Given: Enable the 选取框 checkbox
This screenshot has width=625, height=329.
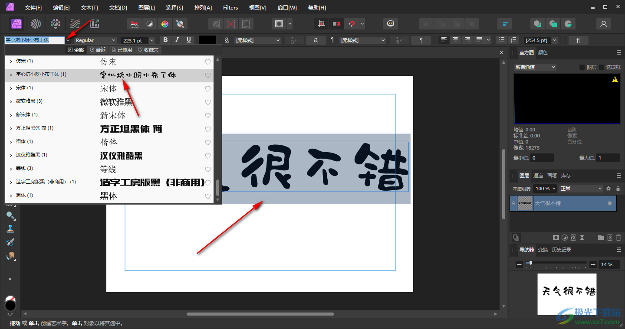Looking at the screenshot, I should click(x=602, y=67).
